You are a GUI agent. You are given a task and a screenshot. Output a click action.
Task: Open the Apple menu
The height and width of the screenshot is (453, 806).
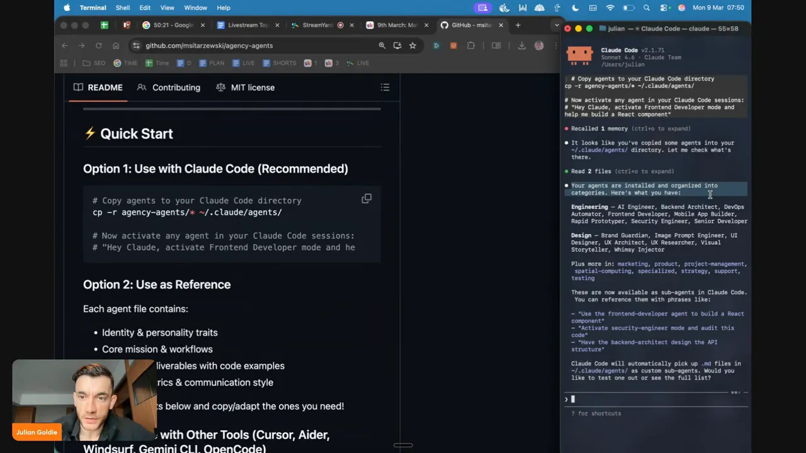[x=67, y=8]
